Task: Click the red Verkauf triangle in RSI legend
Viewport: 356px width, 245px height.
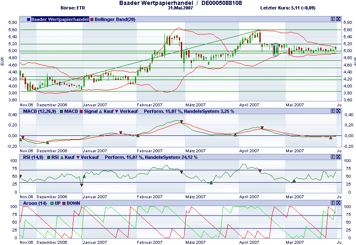Action: [x=78, y=157]
